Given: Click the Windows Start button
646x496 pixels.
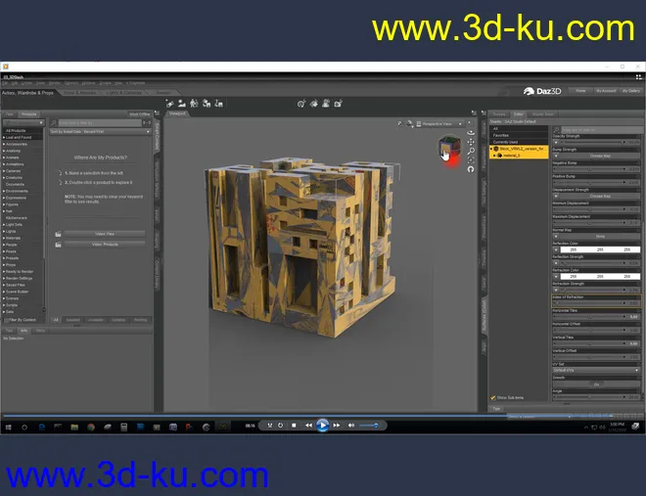Looking at the screenshot, I should pos(8,427).
